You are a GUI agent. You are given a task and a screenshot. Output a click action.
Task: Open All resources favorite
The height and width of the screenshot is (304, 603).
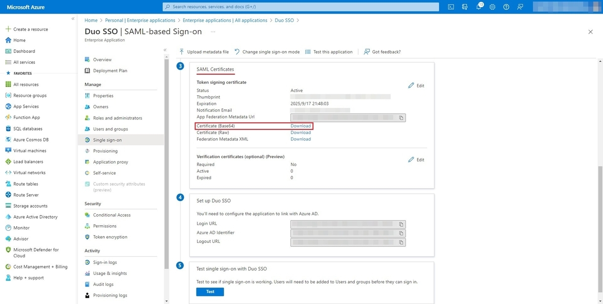(26, 84)
